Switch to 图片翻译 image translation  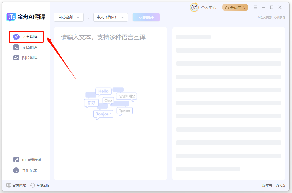(x=26, y=57)
